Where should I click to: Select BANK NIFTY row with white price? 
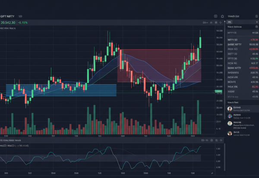pyautogui.click(x=243, y=44)
